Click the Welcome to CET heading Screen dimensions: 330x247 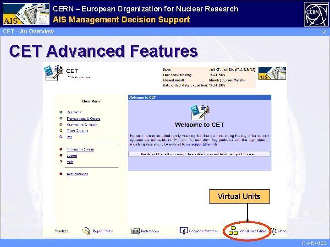point(199,124)
